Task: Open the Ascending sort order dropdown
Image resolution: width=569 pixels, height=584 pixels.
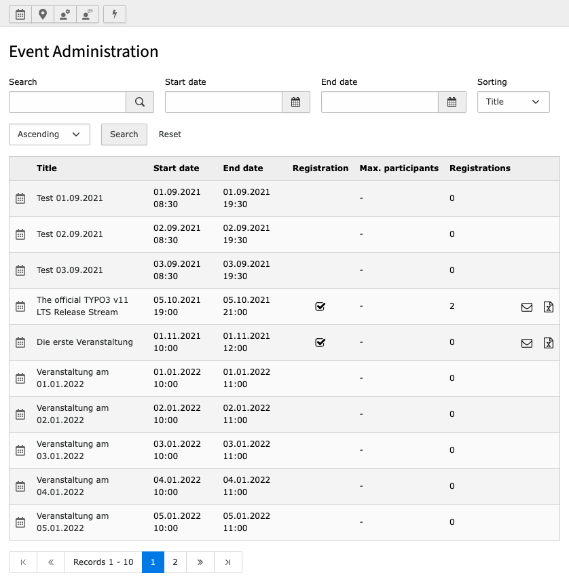Action: pyautogui.click(x=49, y=134)
